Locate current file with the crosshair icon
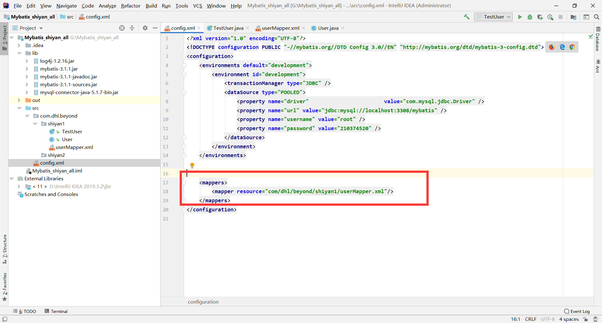The width and height of the screenshot is (602, 323). coord(122,28)
